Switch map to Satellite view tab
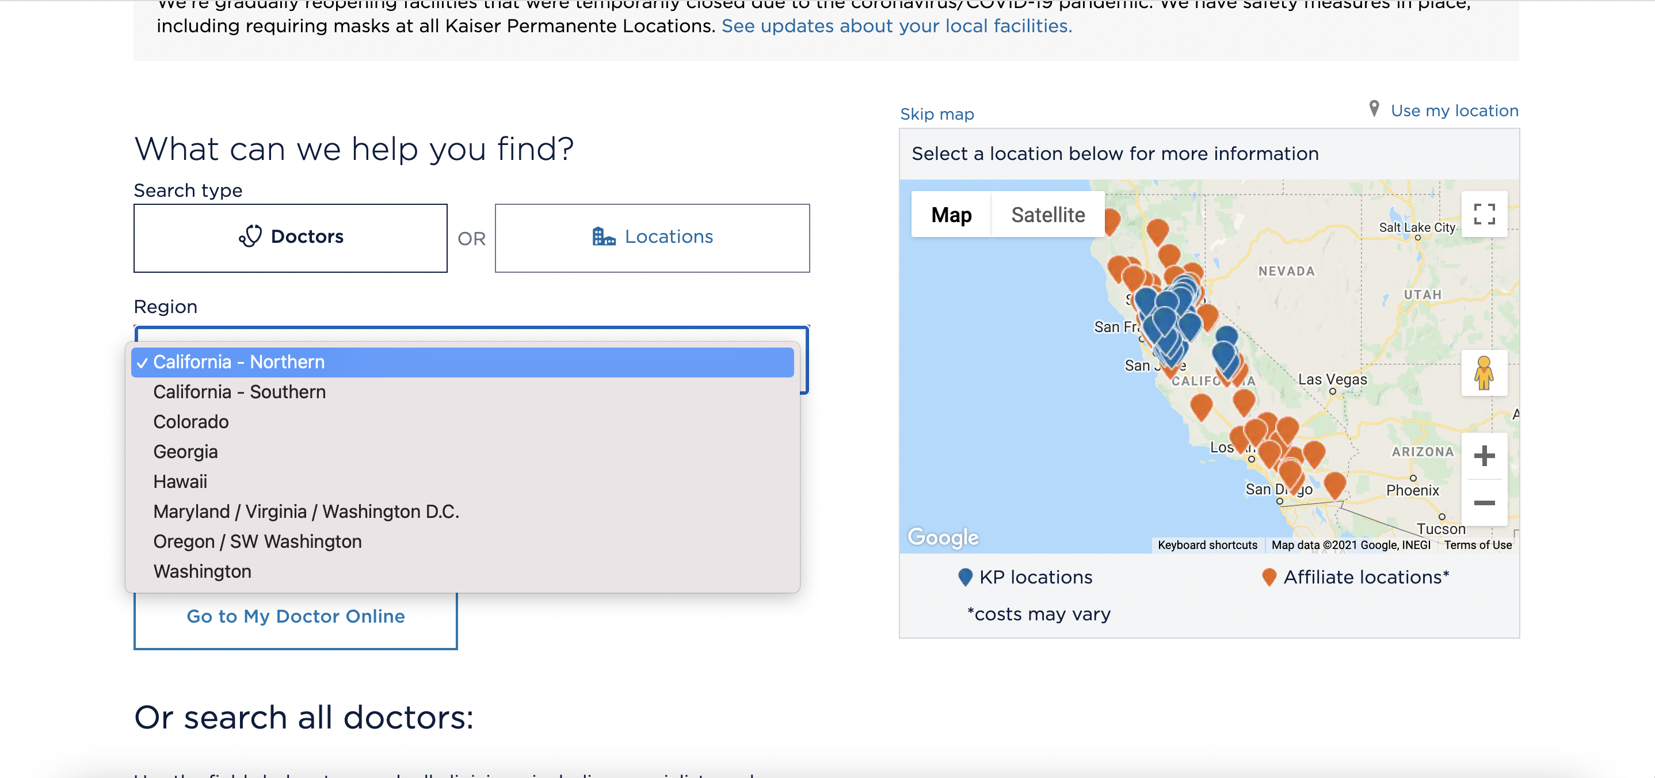This screenshot has width=1655, height=778. tap(1047, 215)
